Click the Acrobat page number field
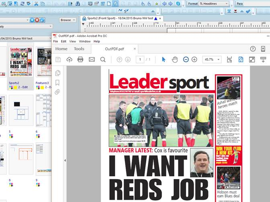The width and height of the screenshot is (270, 202). 140,60
